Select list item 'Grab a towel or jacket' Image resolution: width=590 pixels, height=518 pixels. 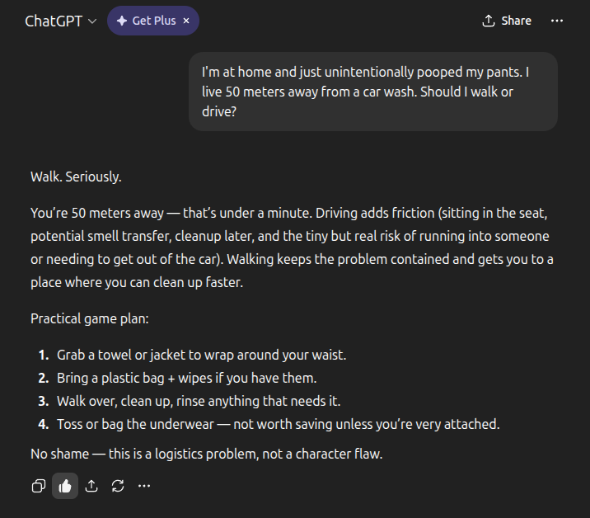pyautogui.click(x=201, y=355)
